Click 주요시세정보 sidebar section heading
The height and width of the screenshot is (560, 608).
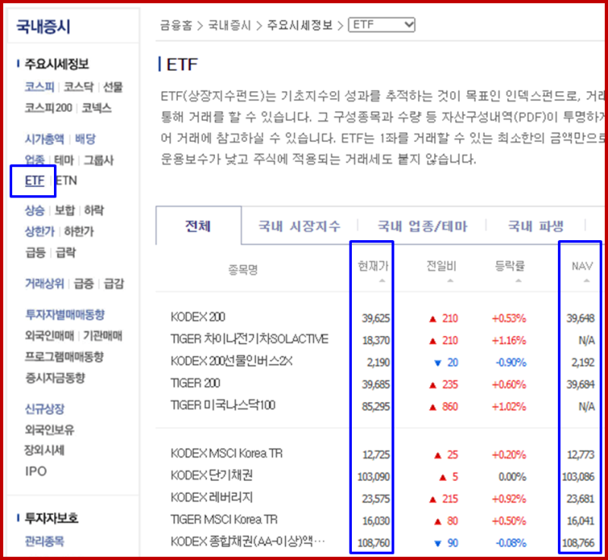[x=57, y=64]
